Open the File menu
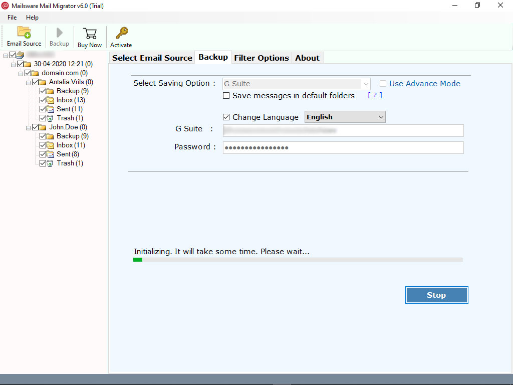The height and width of the screenshot is (385, 513). [x=12, y=18]
